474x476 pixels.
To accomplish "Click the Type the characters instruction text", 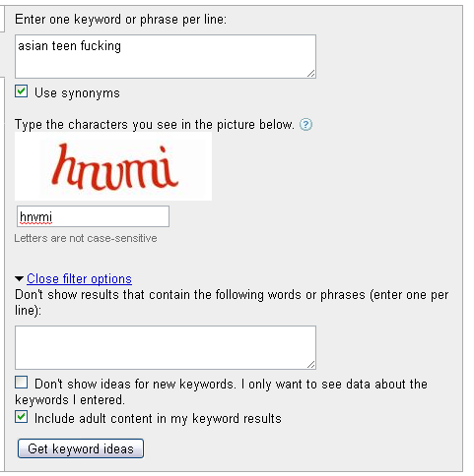I will click(x=155, y=125).
